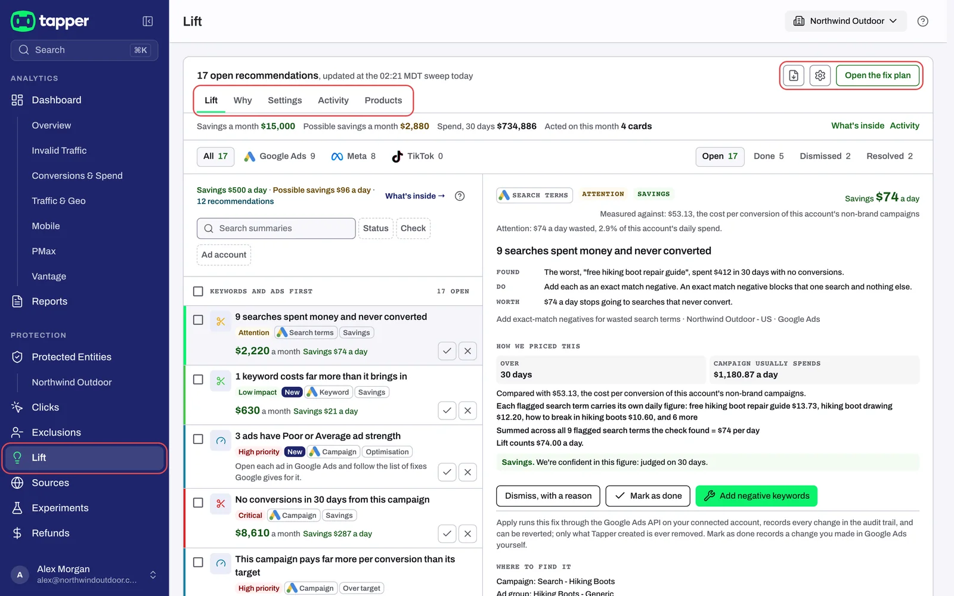Expand the Alex Morgan user menu
954x596 pixels.
[x=85, y=575]
